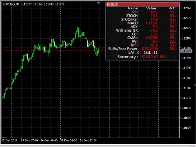The height and width of the screenshot is (147, 196).
Task: Click the RSI value 40.5
Action: pos(154,12)
